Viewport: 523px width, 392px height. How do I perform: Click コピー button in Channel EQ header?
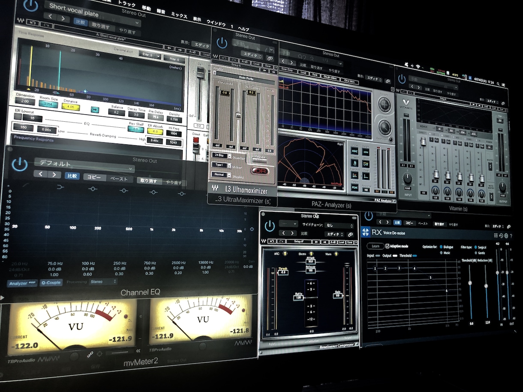[x=94, y=177]
